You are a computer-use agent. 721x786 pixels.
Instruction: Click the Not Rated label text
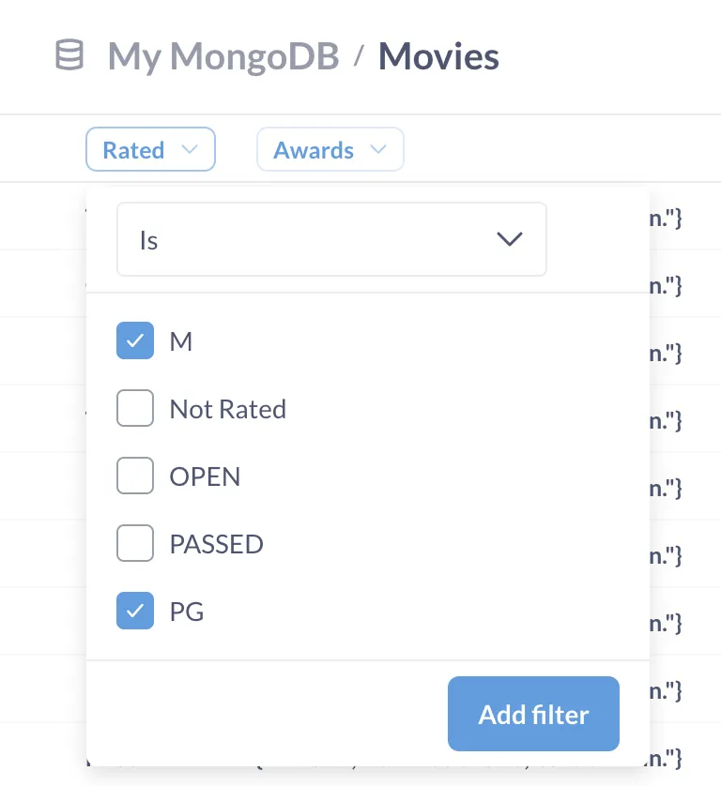point(227,408)
